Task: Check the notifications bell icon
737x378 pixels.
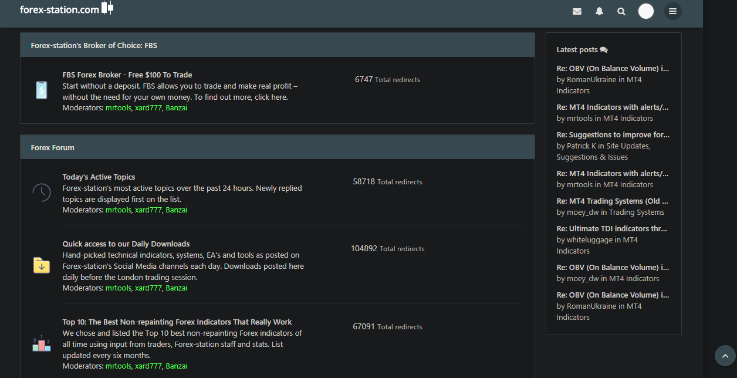Action: [599, 11]
